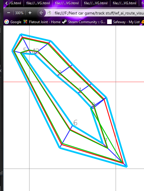Click the Google logo favicon
The width and height of the screenshot is (144, 191).
pos(7,22)
